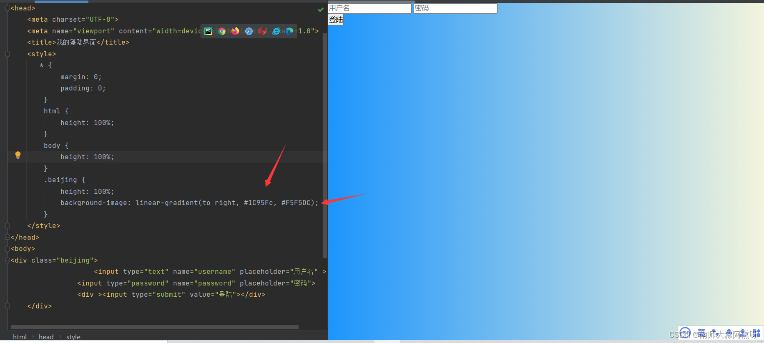
Task: Place cursor on the 'padding: 0;' line
Action: [83, 88]
